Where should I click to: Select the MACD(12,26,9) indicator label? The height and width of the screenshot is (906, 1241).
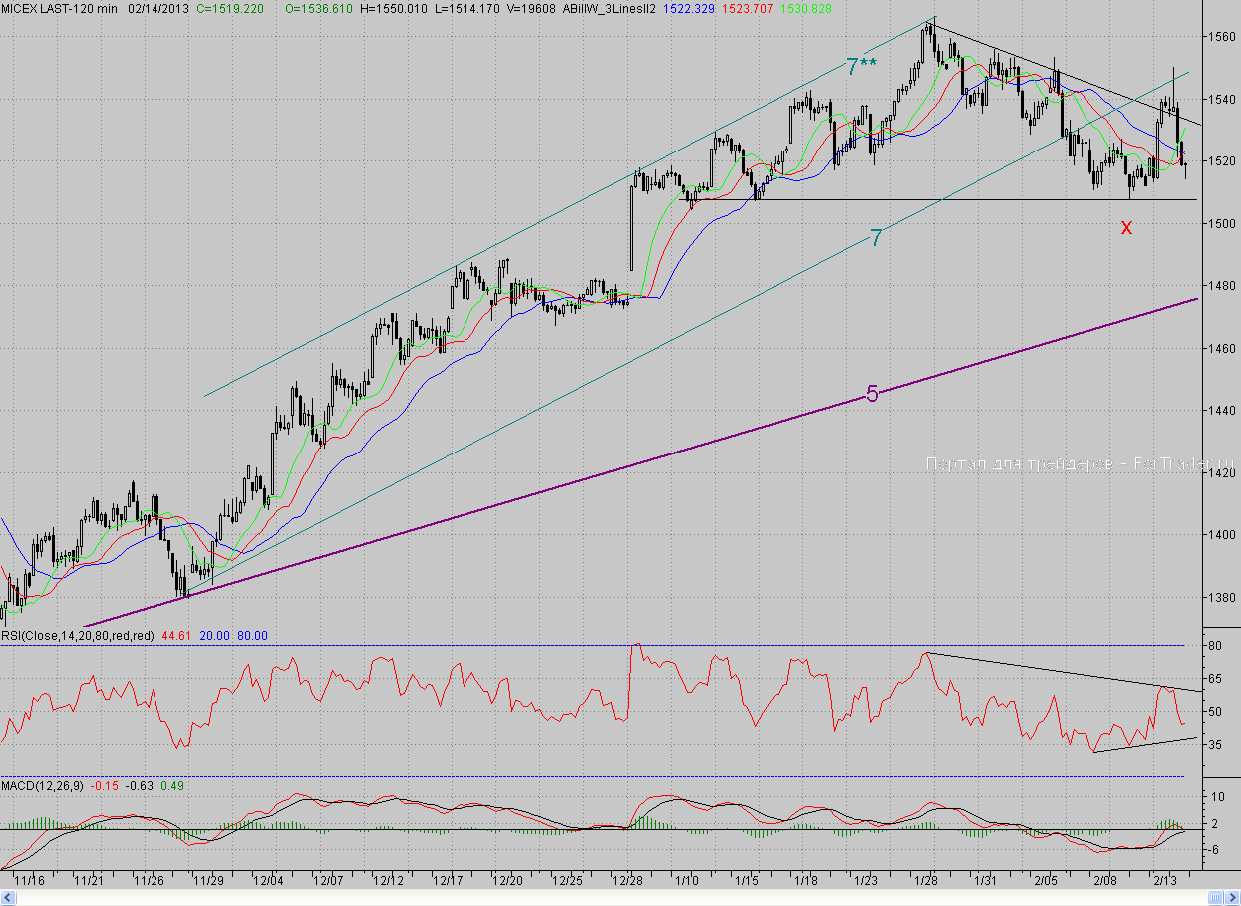42,786
